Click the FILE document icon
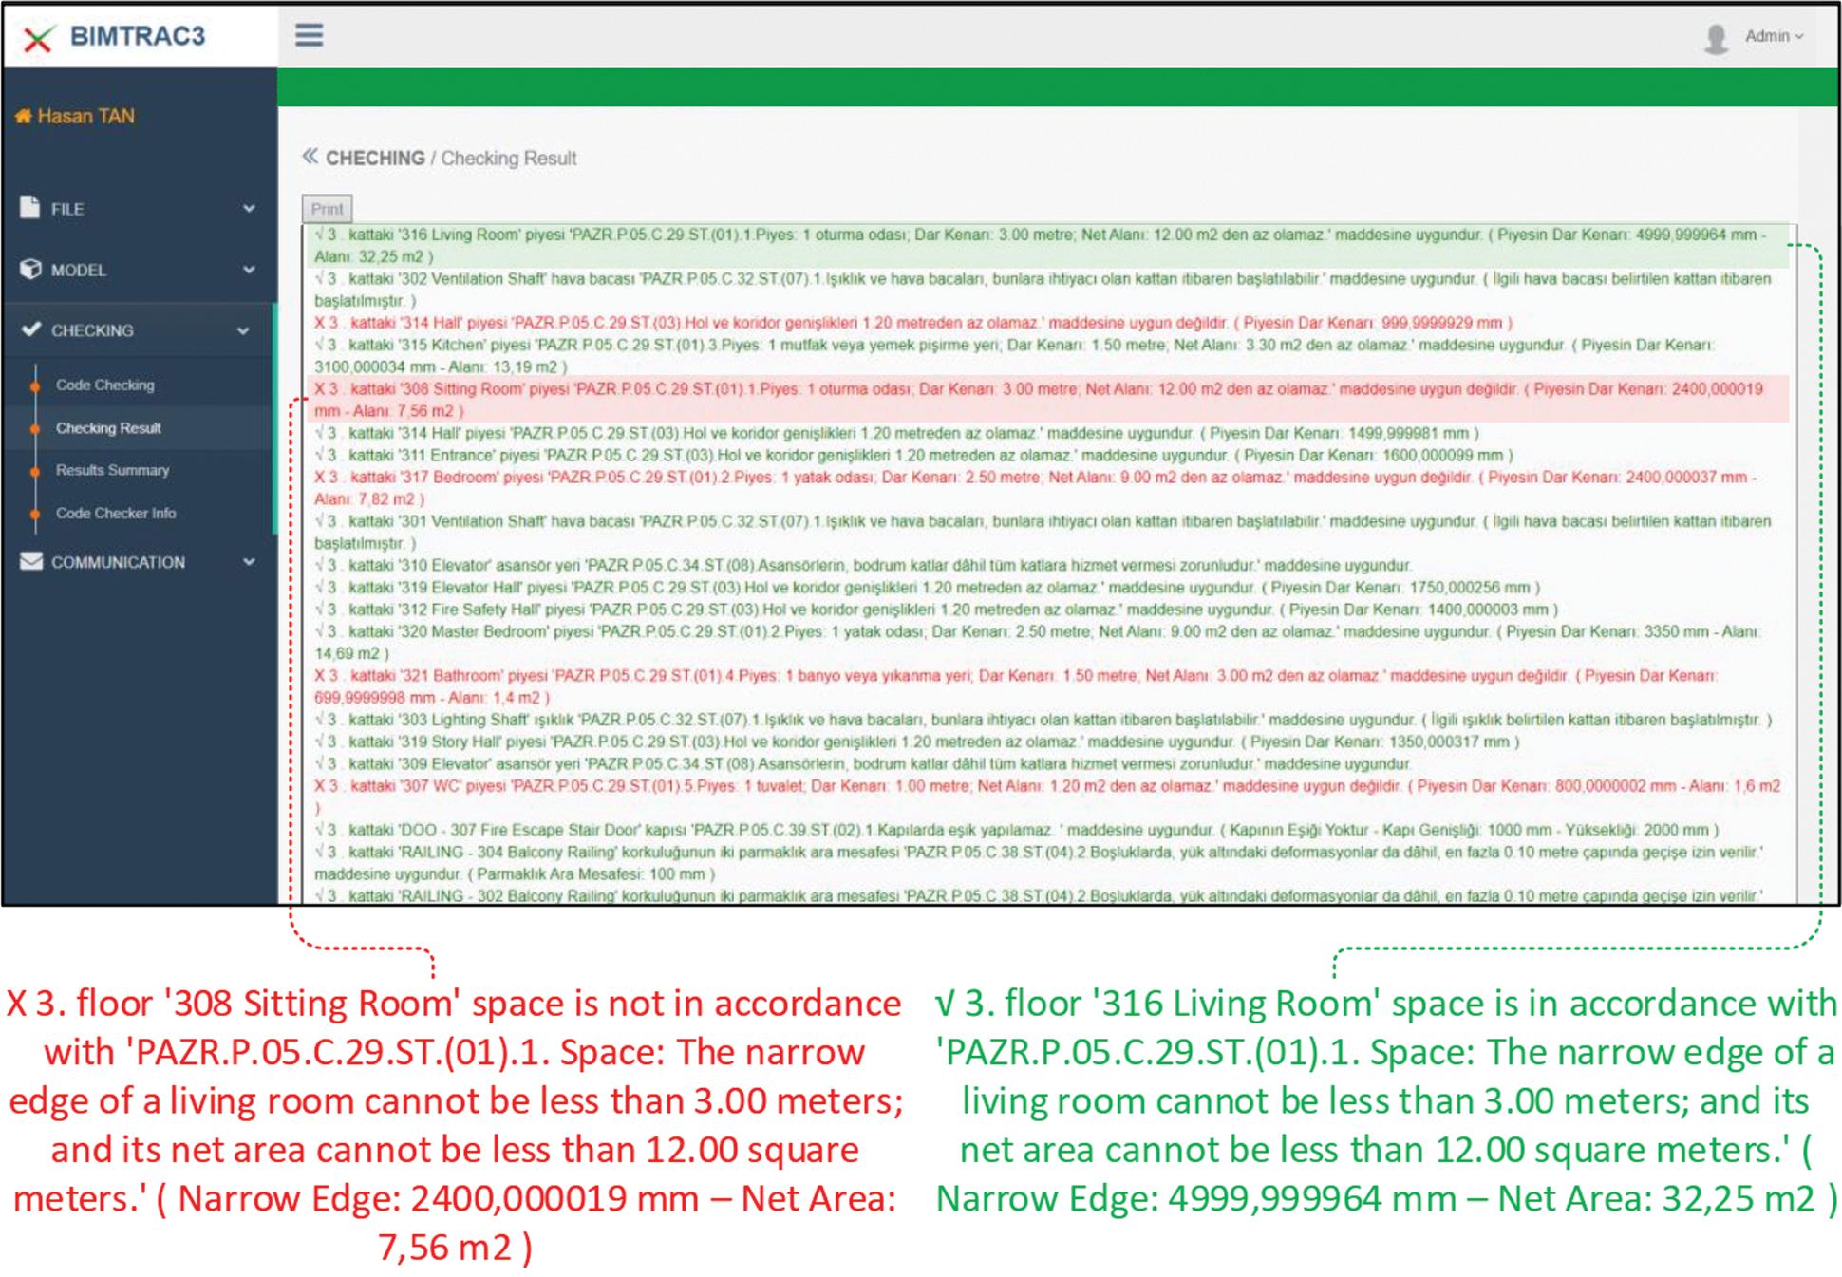This screenshot has height=1277, width=1842. coord(30,208)
